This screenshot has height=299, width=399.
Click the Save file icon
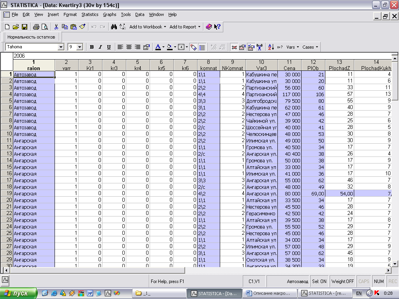pos(24,27)
